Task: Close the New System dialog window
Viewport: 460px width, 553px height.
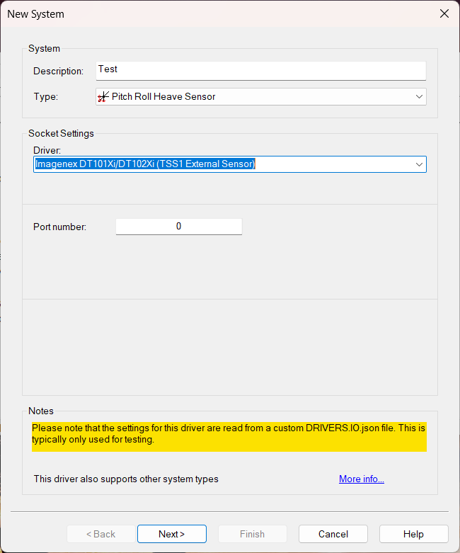Action: pyautogui.click(x=444, y=13)
